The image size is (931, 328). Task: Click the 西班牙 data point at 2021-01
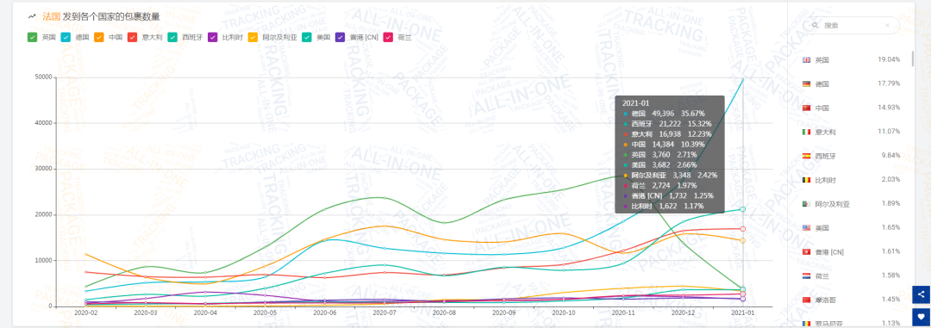pos(743,209)
